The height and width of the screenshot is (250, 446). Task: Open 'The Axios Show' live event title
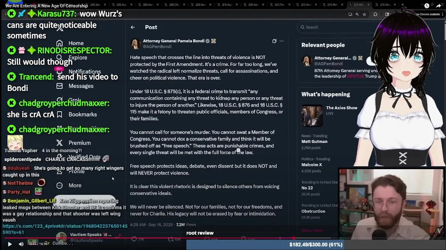click(x=341, y=108)
